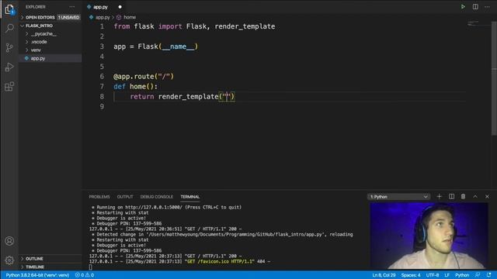This screenshot has height=279, width=497.
Task: Click the def home(): line
Action: (x=135, y=86)
